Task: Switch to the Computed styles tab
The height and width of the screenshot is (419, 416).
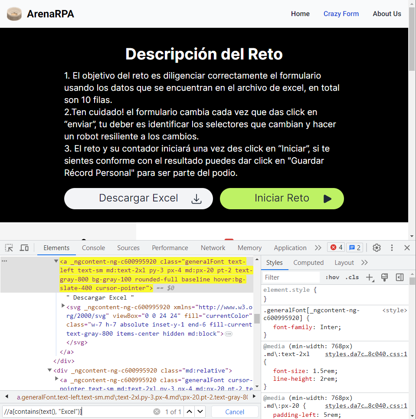Action: click(x=308, y=262)
